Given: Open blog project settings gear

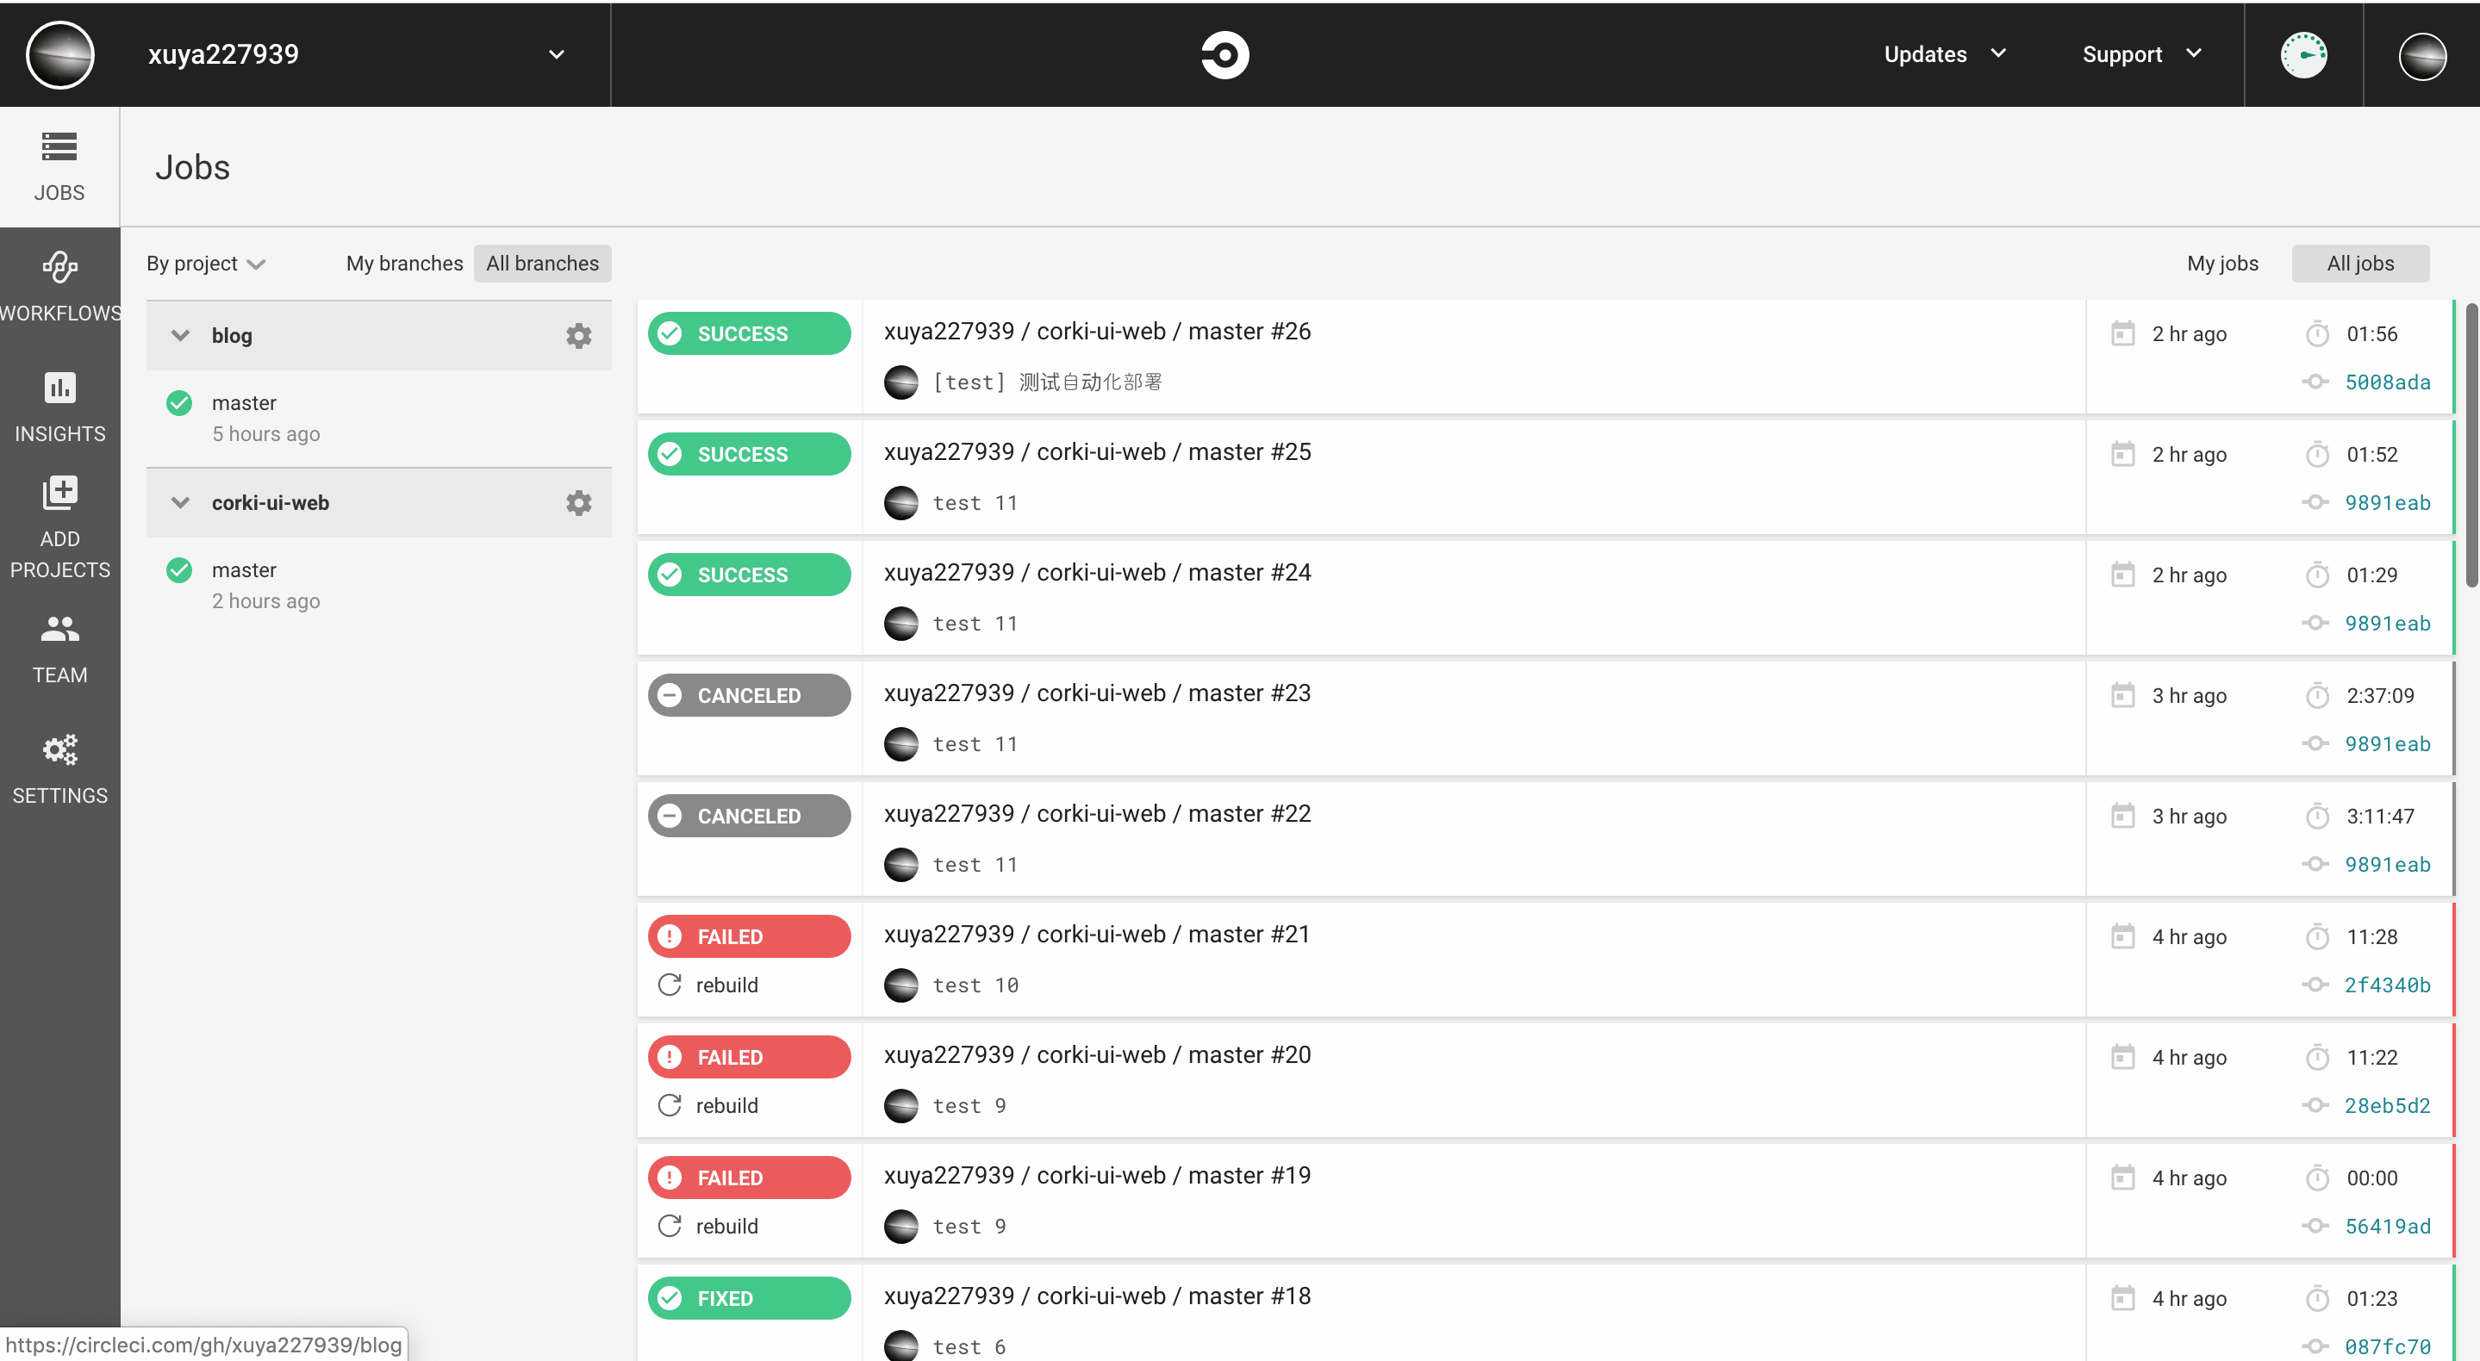Looking at the screenshot, I should [x=578, y=336].
